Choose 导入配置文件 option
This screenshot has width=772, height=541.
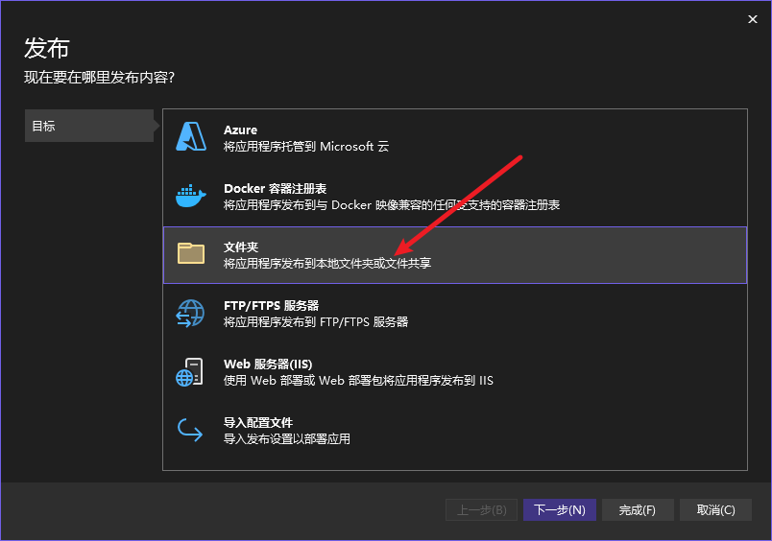(x=455, y=431)
